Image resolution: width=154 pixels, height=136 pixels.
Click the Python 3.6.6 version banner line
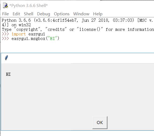[x=78, y=20]
